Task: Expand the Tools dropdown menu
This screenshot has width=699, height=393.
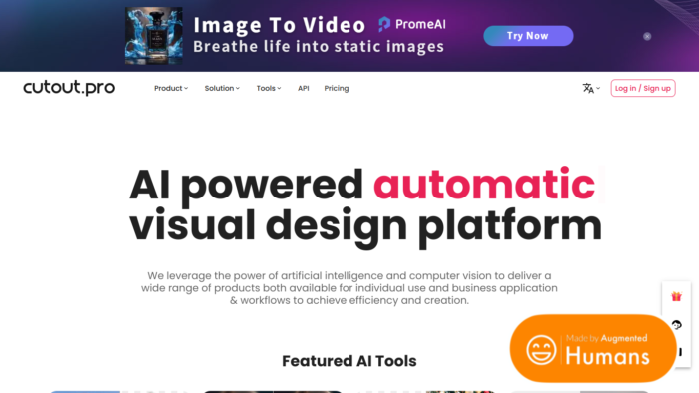Action: [269, 88]
